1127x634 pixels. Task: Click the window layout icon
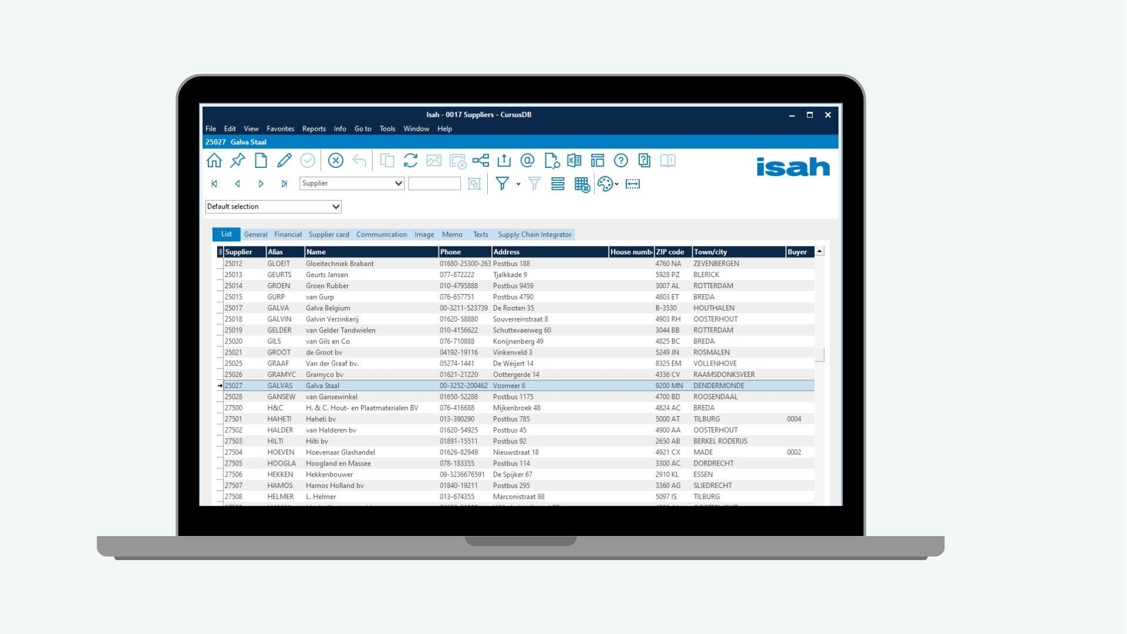(x=598, y=160)
